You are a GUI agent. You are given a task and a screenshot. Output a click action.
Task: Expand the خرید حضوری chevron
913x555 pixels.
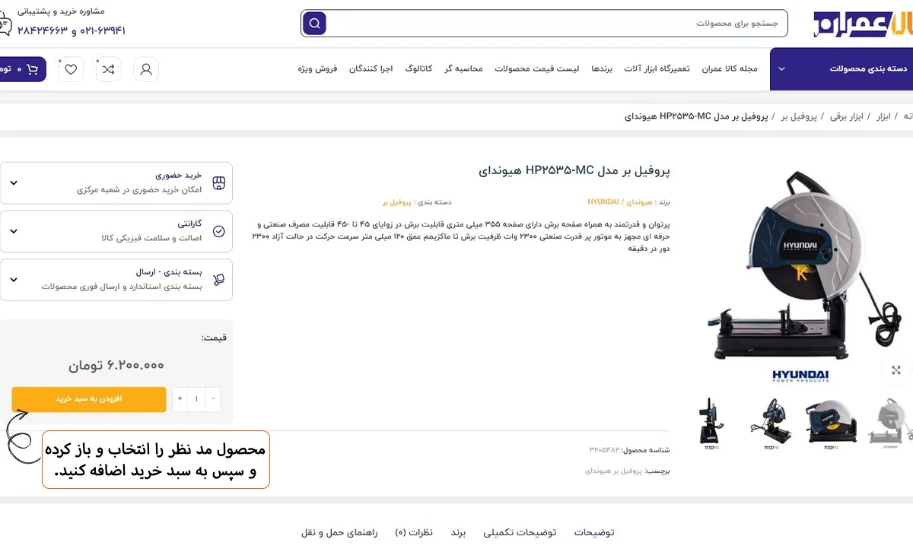(14, 183)
